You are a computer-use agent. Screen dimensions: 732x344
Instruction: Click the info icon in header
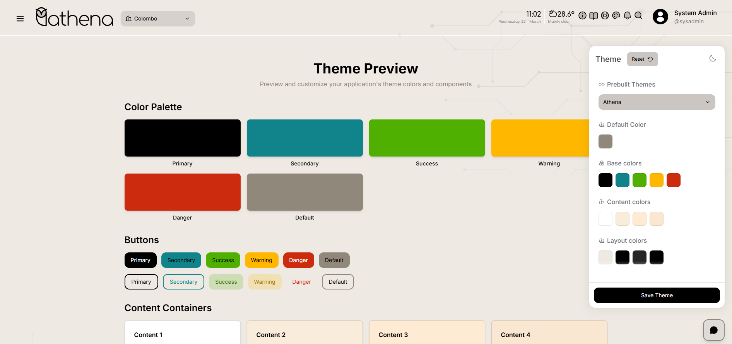point(582,15)
